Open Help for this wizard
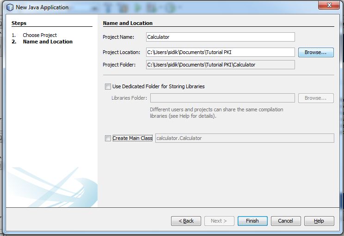Screen dimensions: 344x236 319,221
